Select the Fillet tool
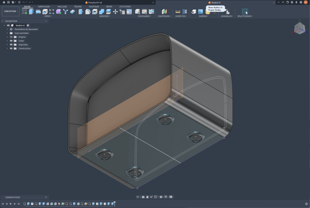Image resolution: width=310 pixels, height=208 pixels. click(x=88, y=12)
